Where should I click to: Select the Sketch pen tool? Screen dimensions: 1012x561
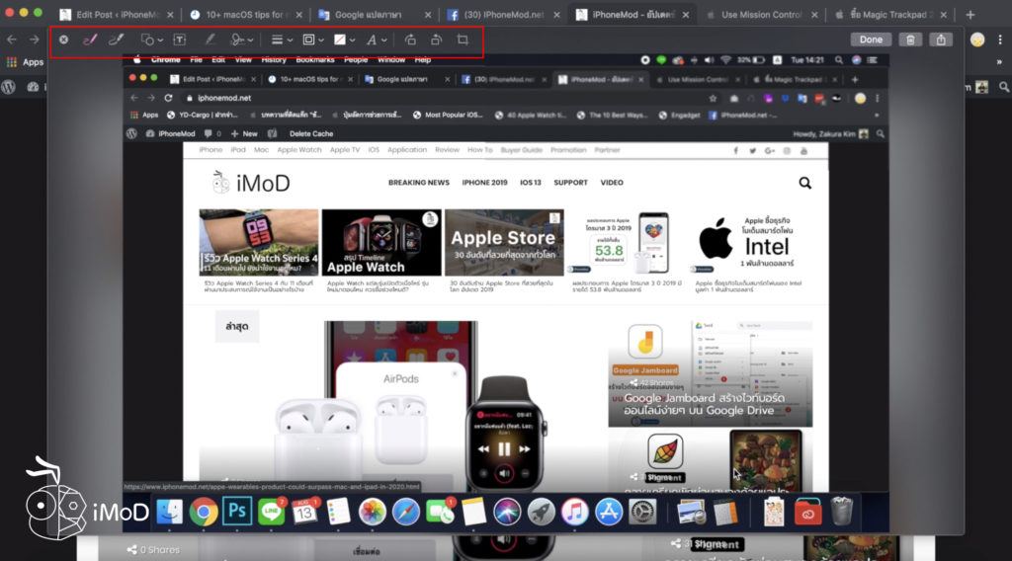(90, 40)
